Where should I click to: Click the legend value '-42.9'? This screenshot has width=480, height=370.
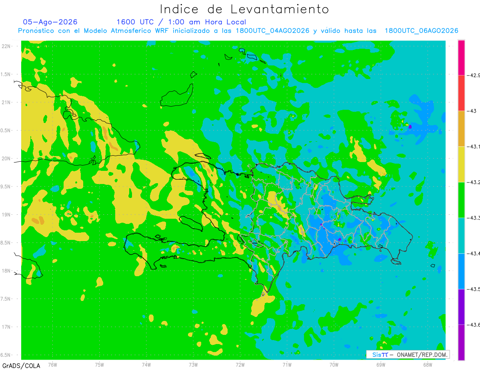pos(474,75)
